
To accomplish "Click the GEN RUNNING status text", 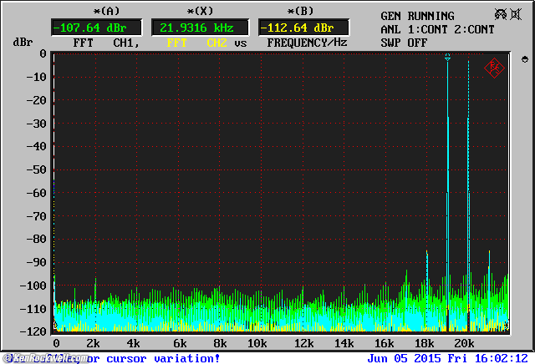I will (417, 16).
